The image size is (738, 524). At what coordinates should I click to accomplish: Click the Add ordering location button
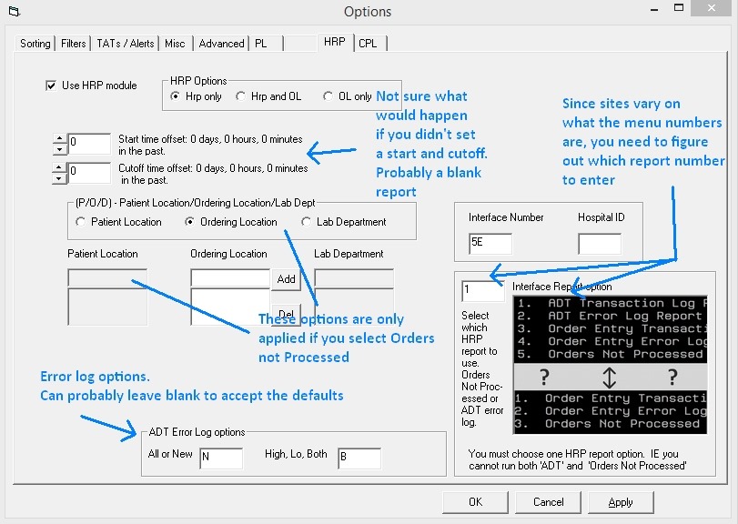pyautogui.click(x=287, y=279)
